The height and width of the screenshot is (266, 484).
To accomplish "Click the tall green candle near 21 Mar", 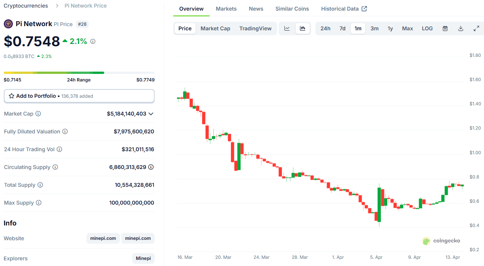I will [239, 156].
